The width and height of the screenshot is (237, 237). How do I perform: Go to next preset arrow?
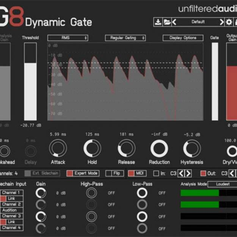click(222, 22)
